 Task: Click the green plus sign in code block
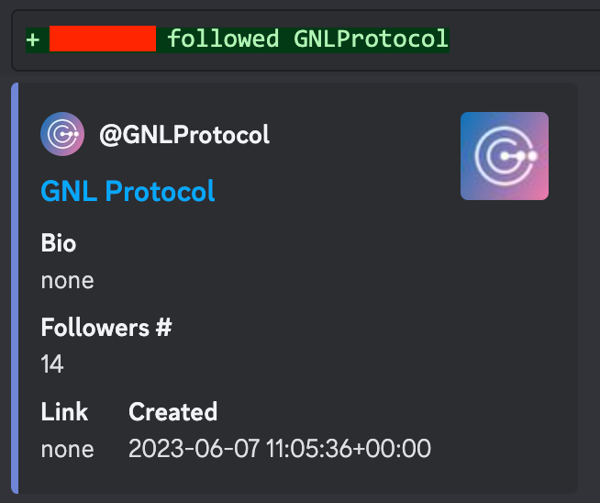pyautogui.click(x=33, y=39)
